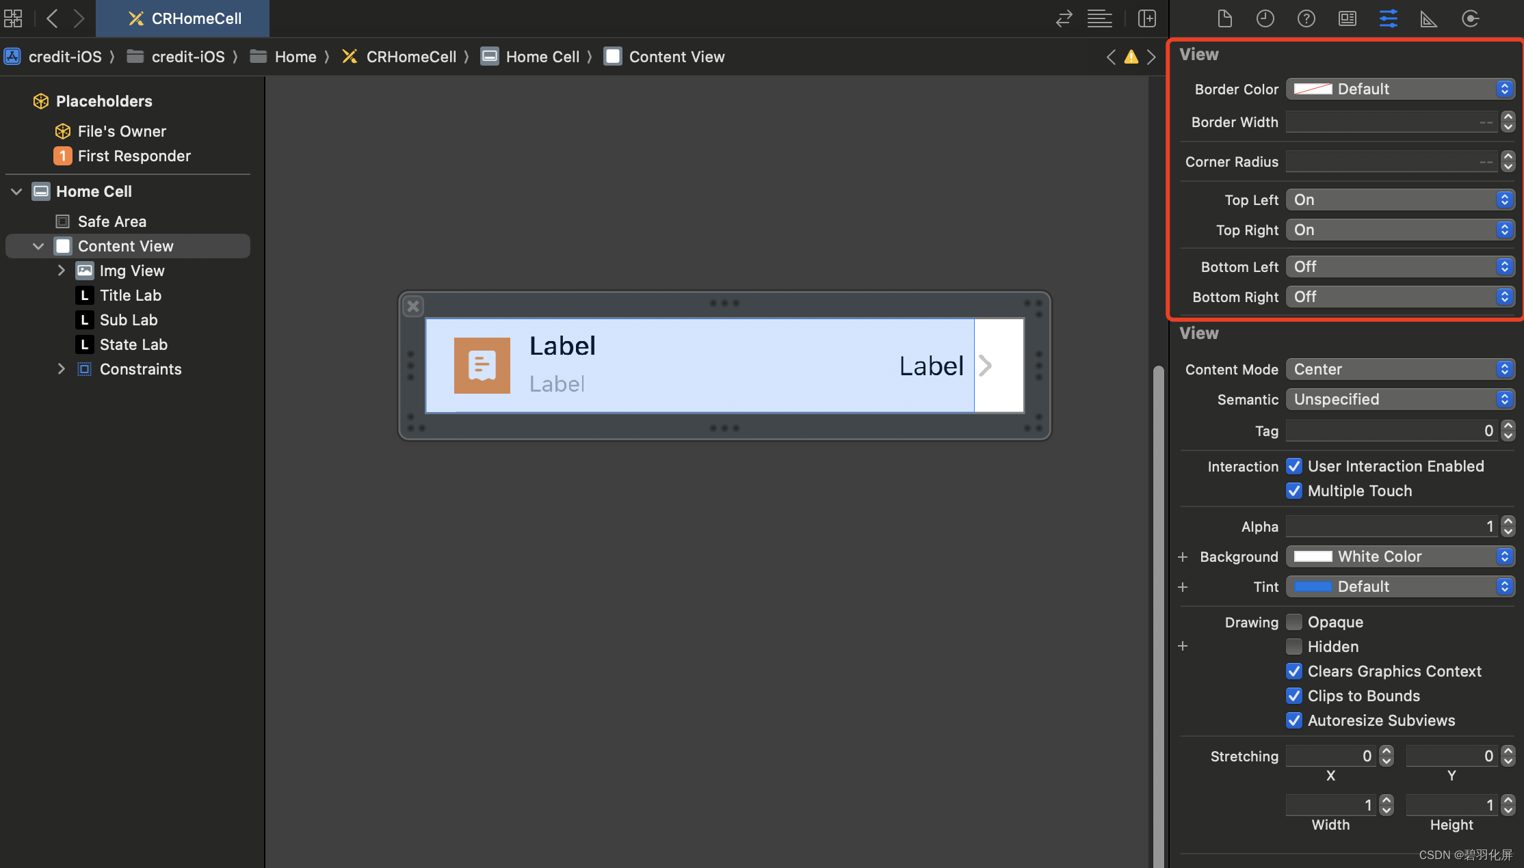Image resolution: width=1524 pixels, height=868 pixels.
Task: Click the size inspector icon in panel
Action: (x=1427, y=20)
